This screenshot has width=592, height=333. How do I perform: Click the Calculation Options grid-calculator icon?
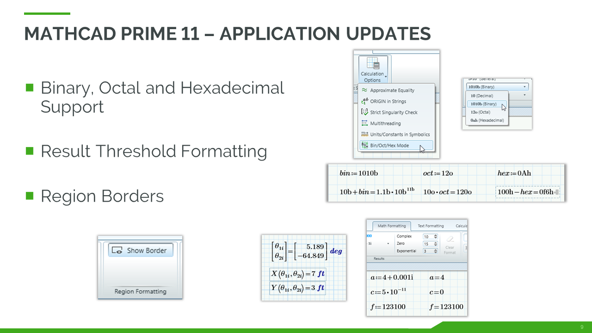pyautogui.click(x=373, y=63)
